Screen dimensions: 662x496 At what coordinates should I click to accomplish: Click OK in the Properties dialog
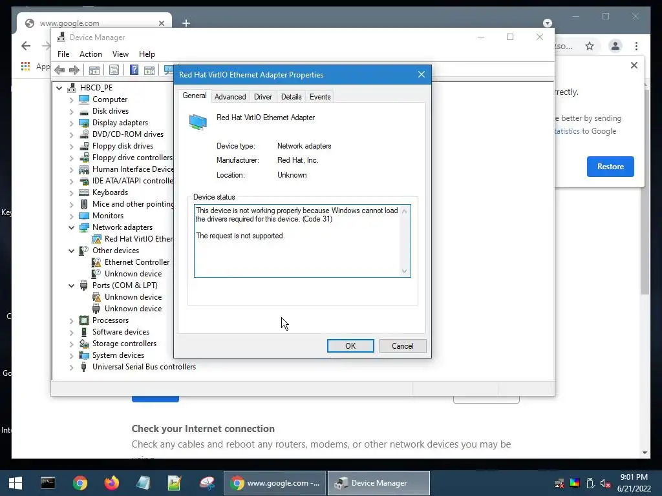[x=350, y=346]
